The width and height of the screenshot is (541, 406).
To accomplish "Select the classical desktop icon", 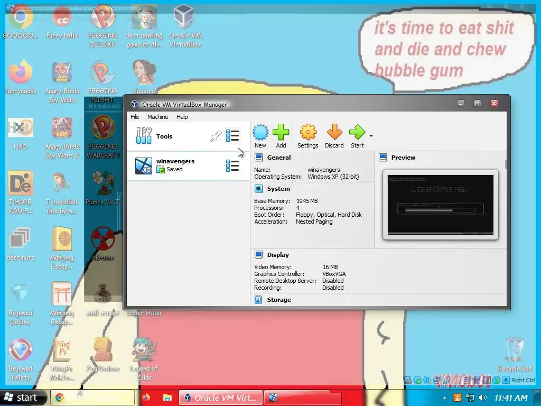I will (144, 77).
